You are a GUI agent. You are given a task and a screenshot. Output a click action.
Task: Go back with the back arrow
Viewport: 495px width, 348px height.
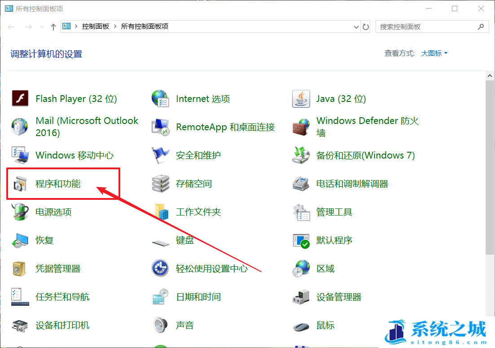point(11,27)
